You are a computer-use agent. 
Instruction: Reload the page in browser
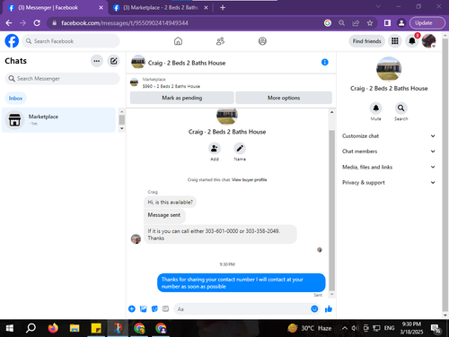(x=37, y=23)
